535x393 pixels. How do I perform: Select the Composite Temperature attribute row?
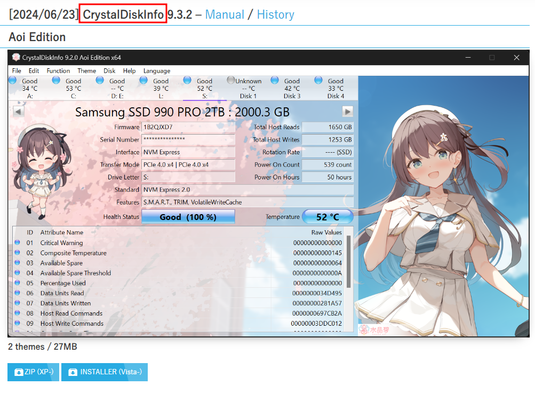(178, 253)
